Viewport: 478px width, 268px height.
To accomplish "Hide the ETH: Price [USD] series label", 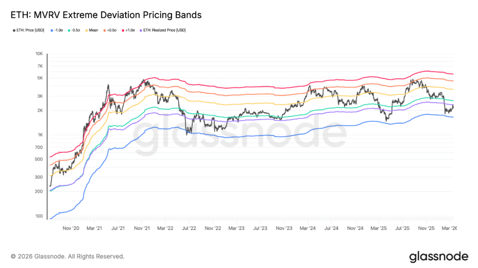I will click(x=32, y=30).
